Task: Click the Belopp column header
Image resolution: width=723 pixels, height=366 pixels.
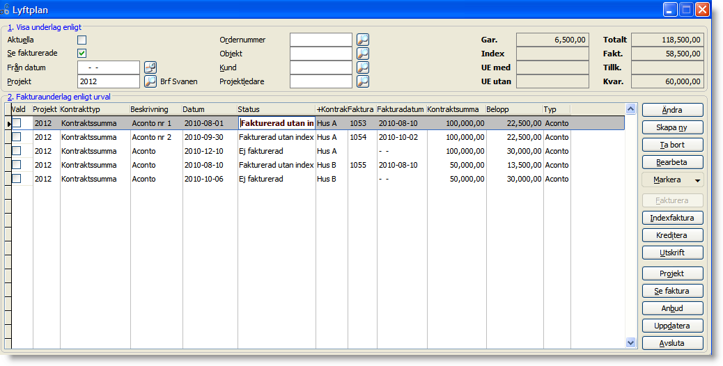Action: [x=515, y=109]
